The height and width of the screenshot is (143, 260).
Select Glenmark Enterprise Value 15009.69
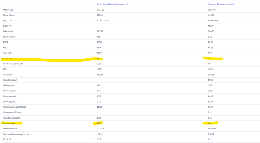pyautogui.click(x=212, y=129)
